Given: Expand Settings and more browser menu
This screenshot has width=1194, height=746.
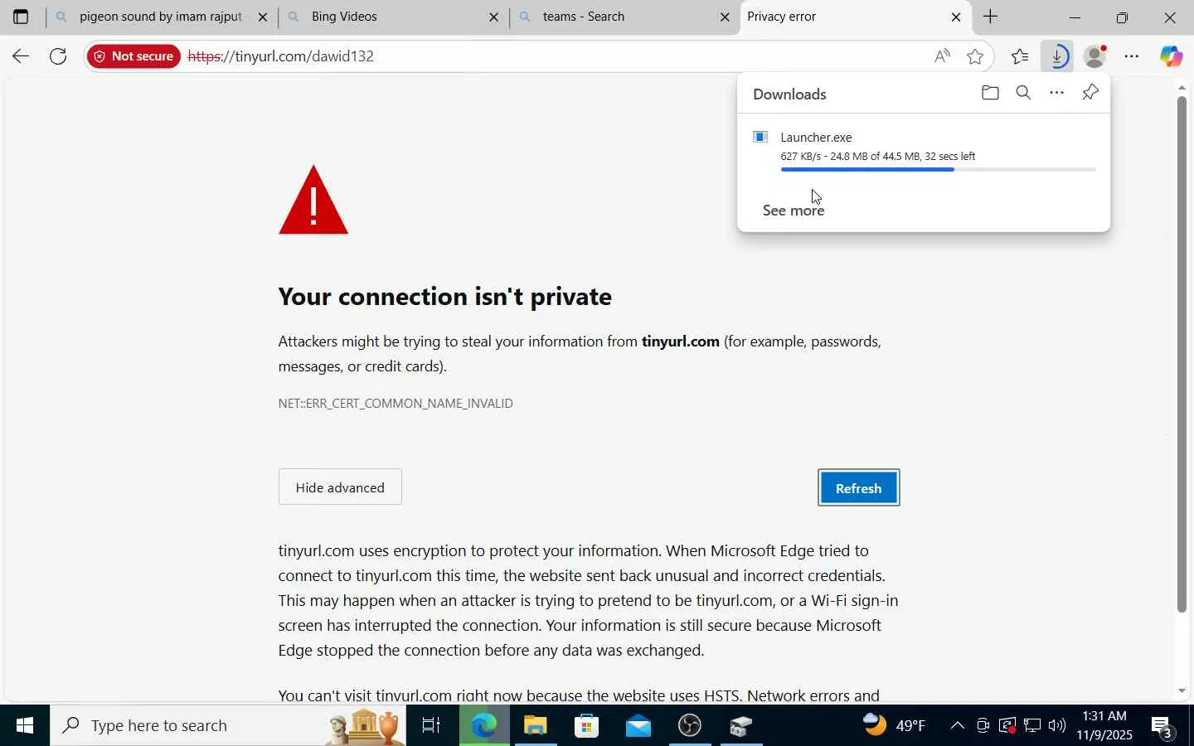Looking at the screenshot, I should pyautogui.click(x=1132, y=56).
